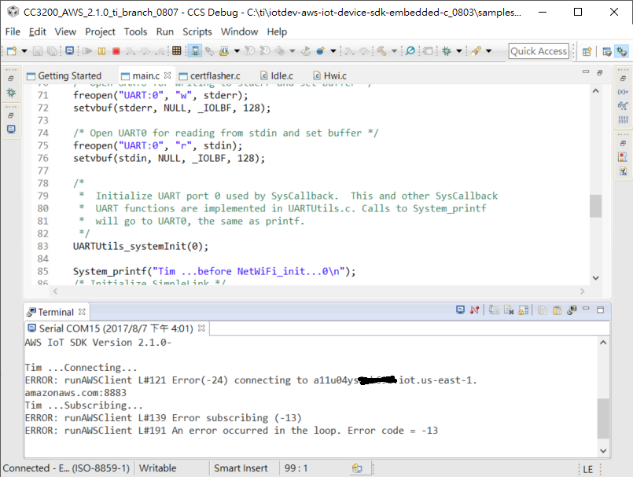Click the magnifier search icon in toolbar
This screenshot has width=633, height=477.
coord(410,51)
